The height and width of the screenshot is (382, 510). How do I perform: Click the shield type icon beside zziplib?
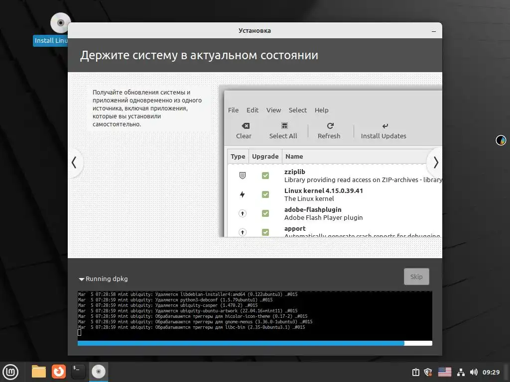coord(243,176)
